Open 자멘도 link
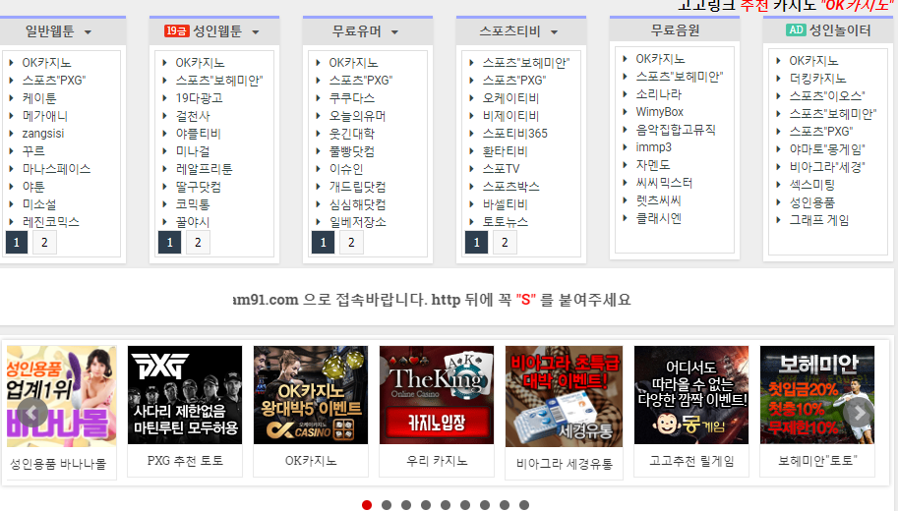898x511 pixels. click(653, 165)
